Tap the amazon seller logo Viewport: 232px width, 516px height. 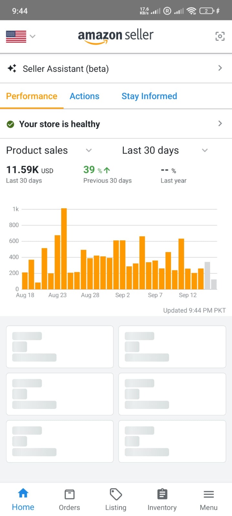coord(116,36)
